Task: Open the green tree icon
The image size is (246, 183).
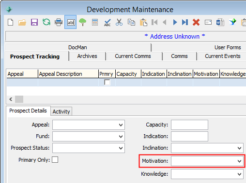Action: [x=82, y=22]
